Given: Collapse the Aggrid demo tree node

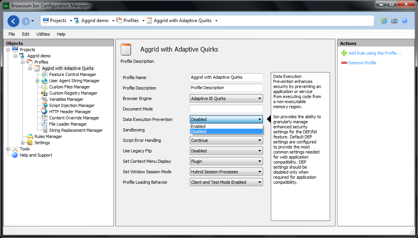Looking at the screenshot, I should click(x=15, y=56).
